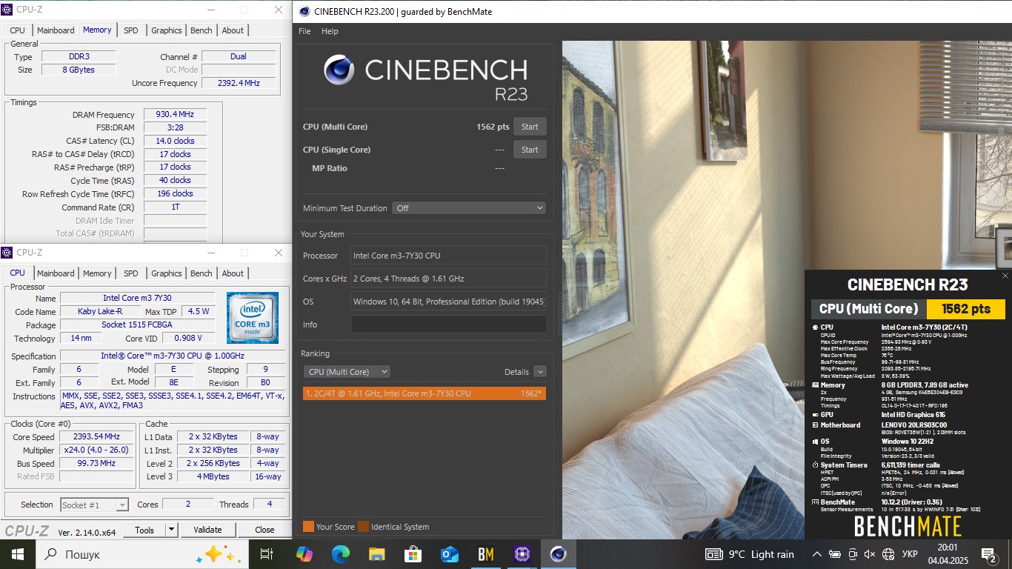Click the DRAM Frequency value 930.4 MHz
This screenshot has height=569, width=1012.
click(175, 115)
